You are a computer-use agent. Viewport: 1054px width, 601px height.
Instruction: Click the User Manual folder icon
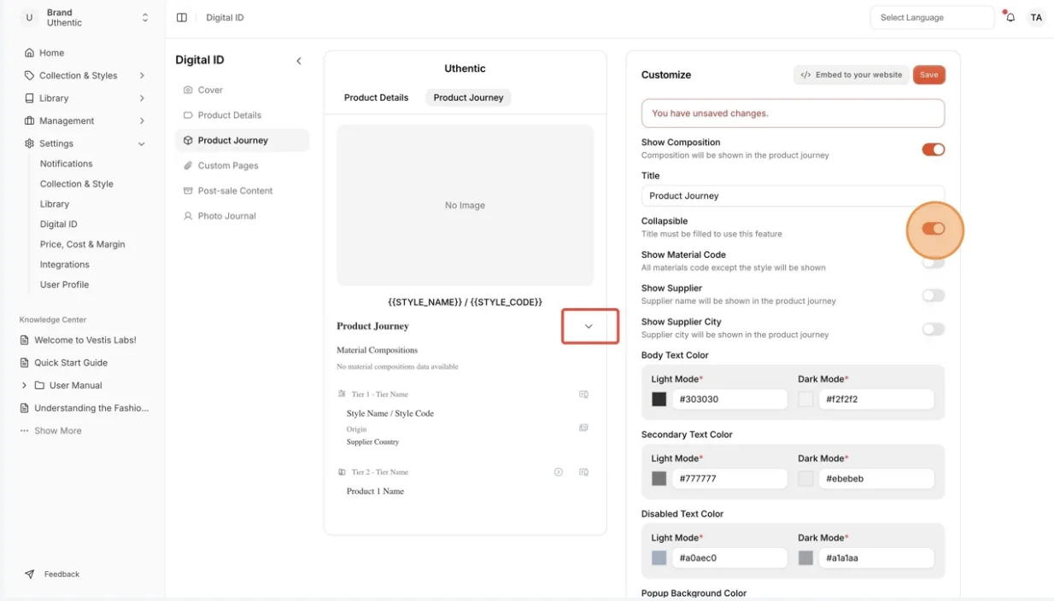tap(39, 385)
